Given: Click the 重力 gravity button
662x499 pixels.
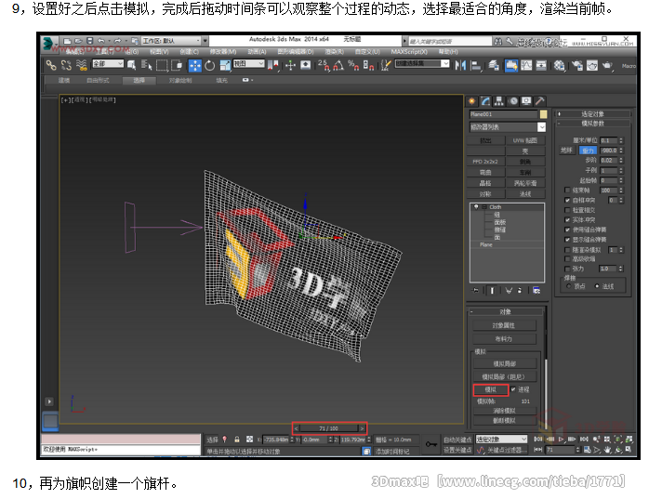Looking at the screenshot, I should [x=588, y=151].
